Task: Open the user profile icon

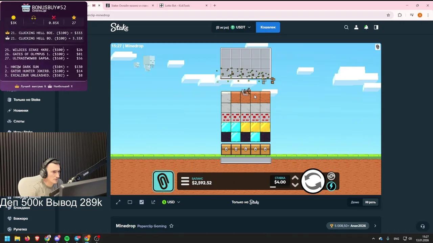Action: click(356, 27)
